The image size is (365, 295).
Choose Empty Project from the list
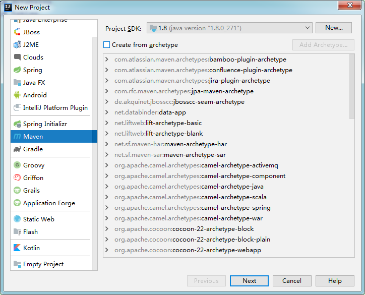click(x=43, y=264)
